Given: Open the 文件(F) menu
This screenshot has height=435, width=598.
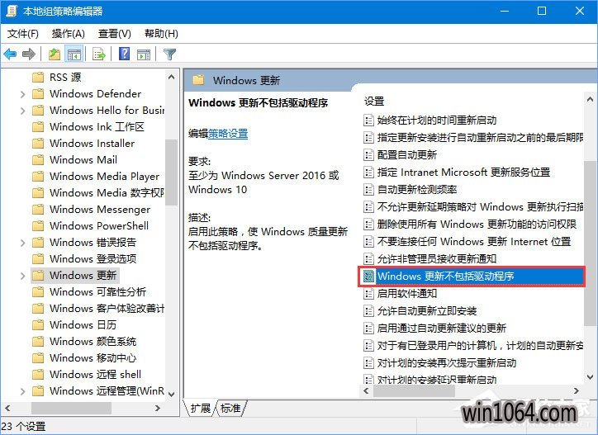Looking at the screenshot, I should [23, 34].
